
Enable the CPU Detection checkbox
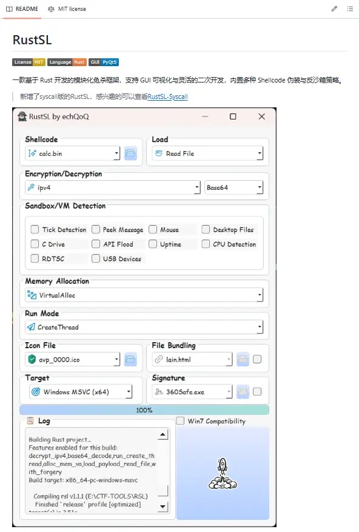click(206, 244)
